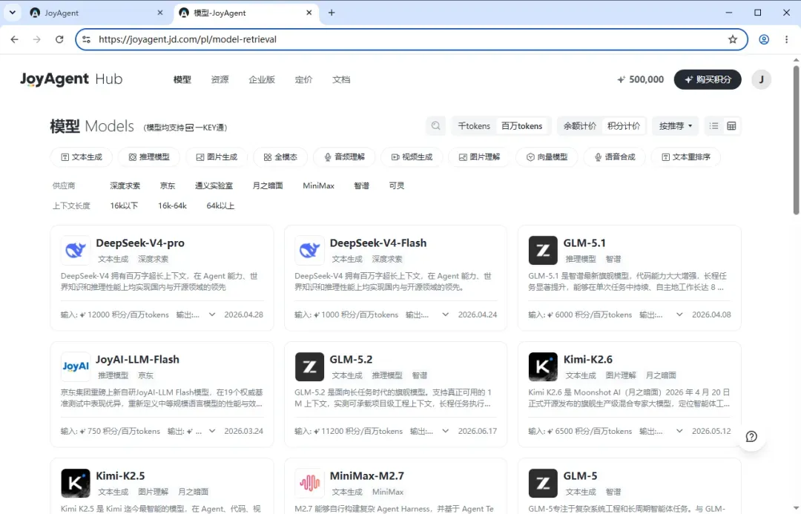Click the GLM-5.2 Z logo
The width and height of the screenshot is (801, 514).
coord(309,366)
